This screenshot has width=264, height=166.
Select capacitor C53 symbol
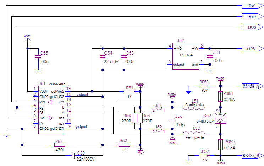click(124, 56)
